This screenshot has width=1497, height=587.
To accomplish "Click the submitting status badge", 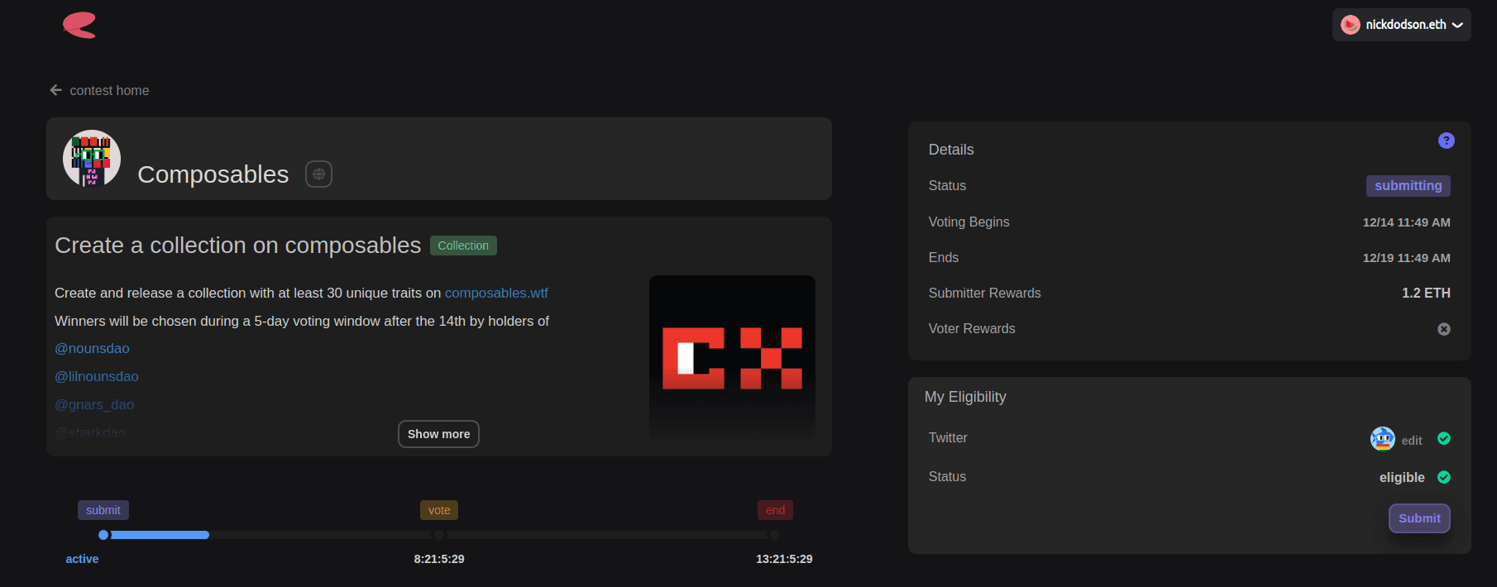I will click(1407, 186).
